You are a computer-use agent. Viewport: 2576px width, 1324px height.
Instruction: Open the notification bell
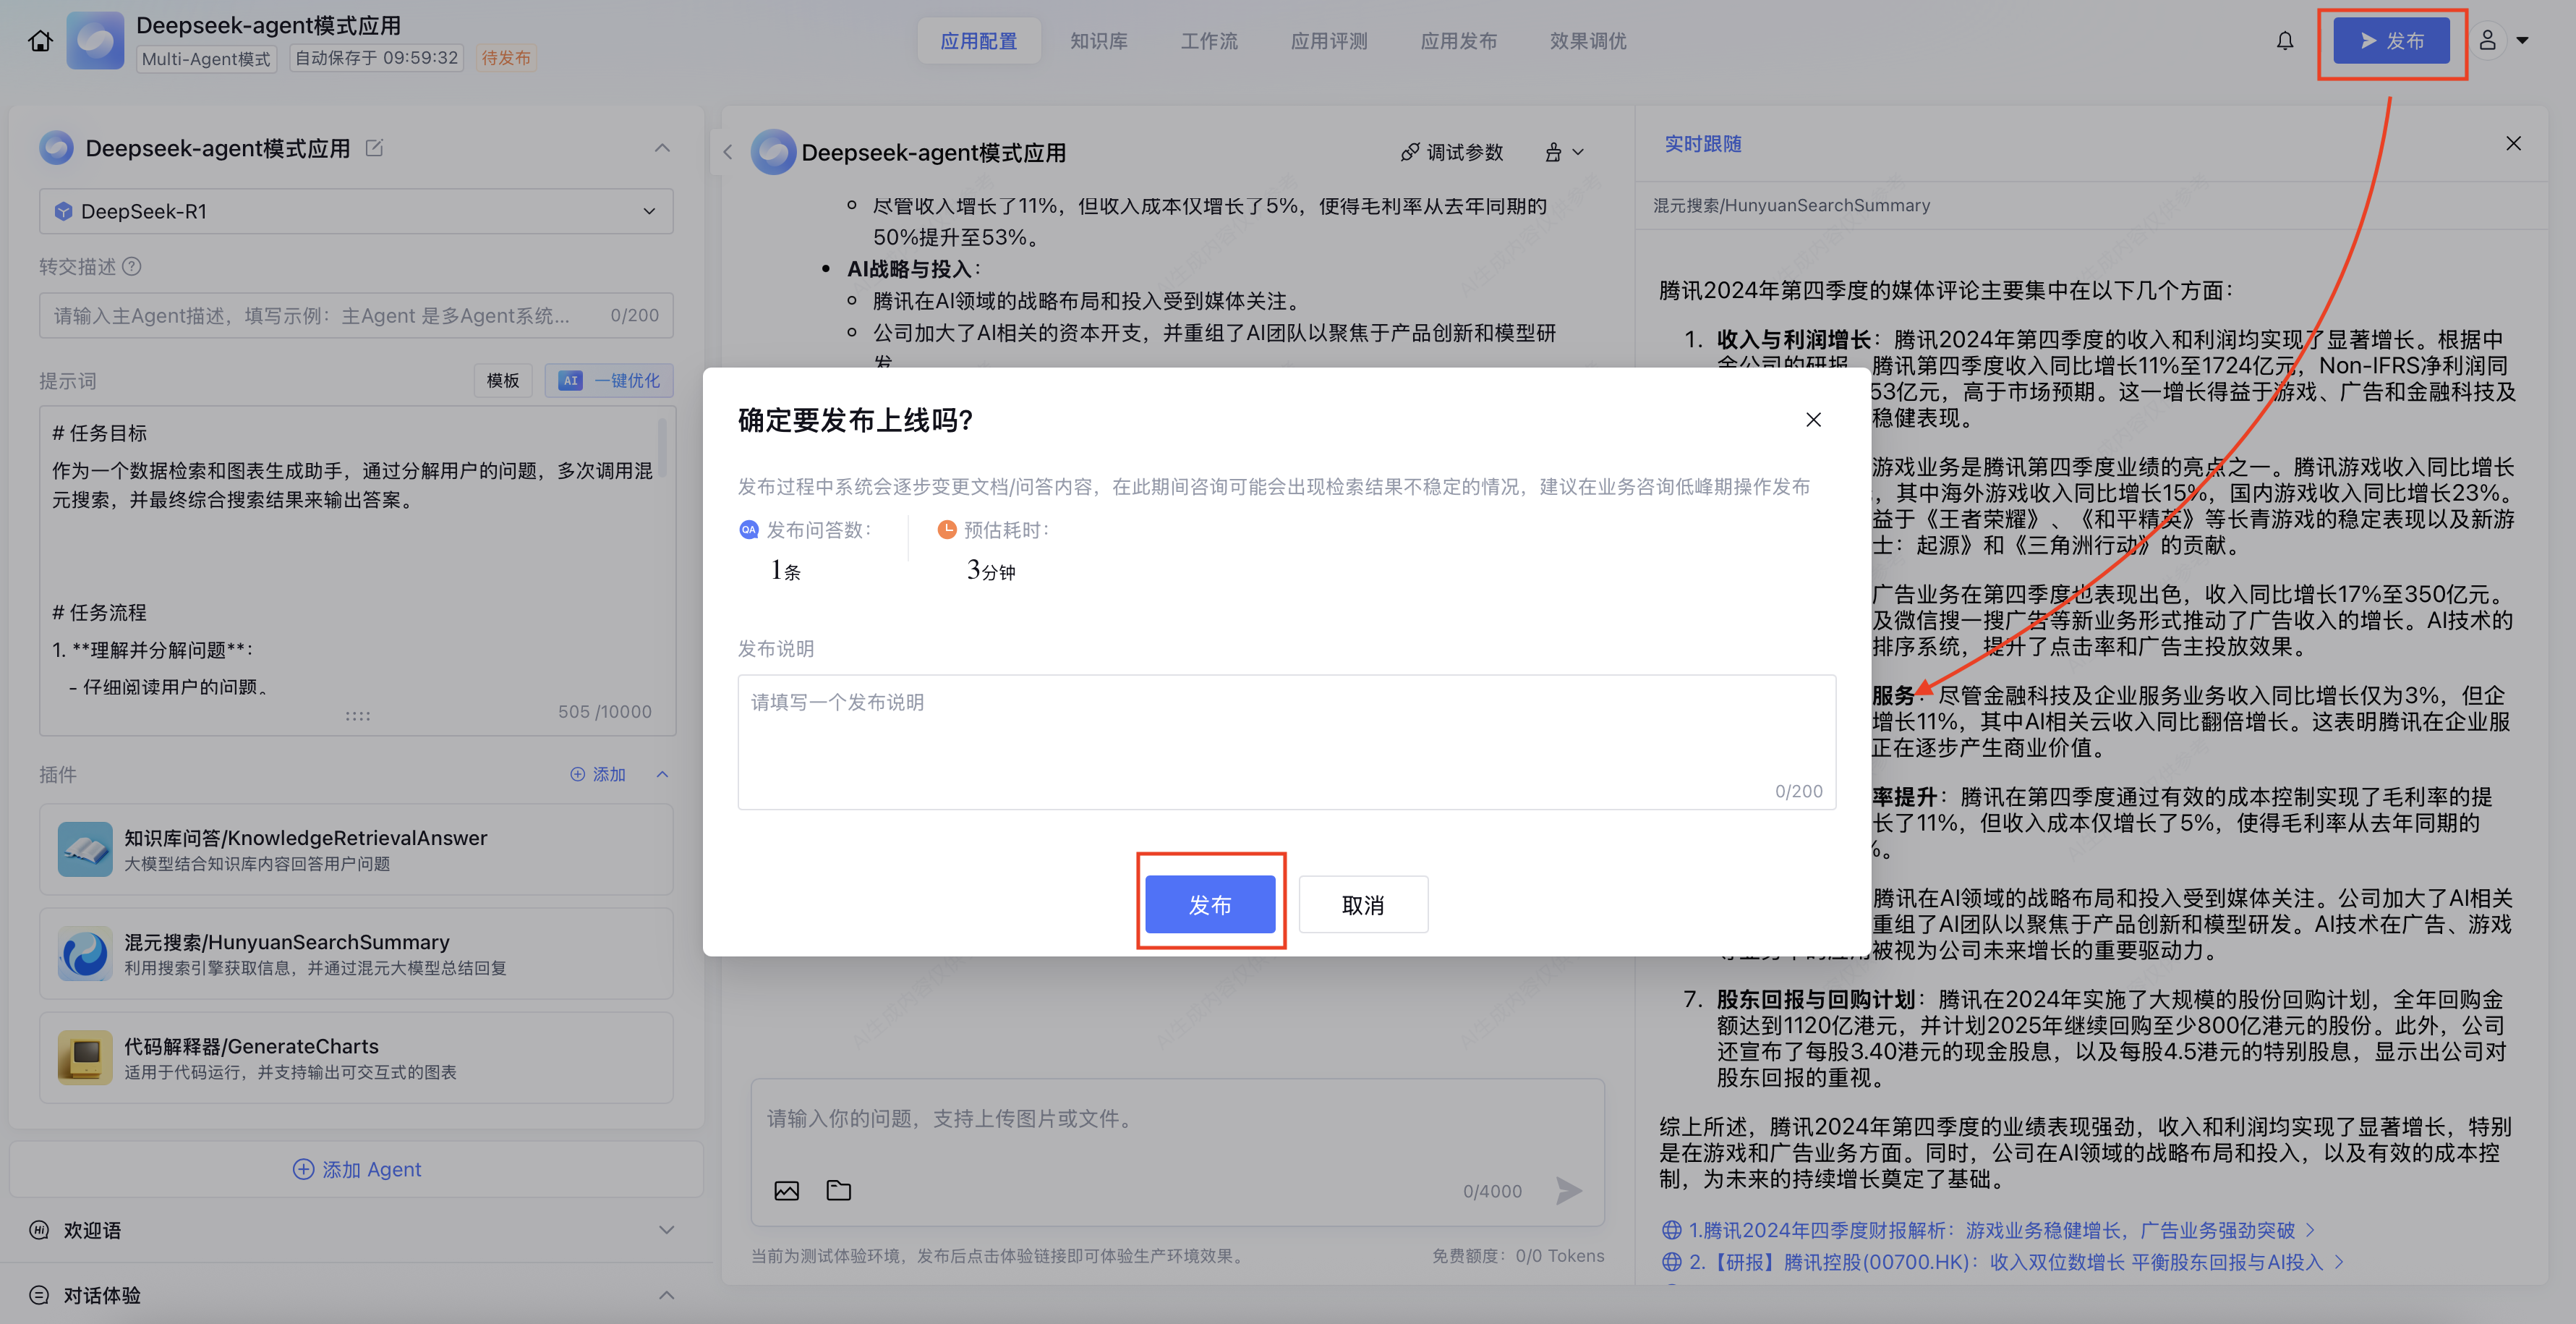(x=2285, y=41)
